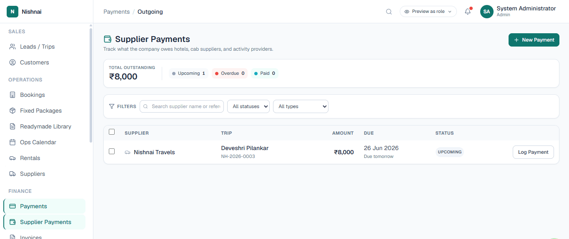This screenshot has width=569, height=239.
Task: Click the Ops Calendar icon
Action: 13,142
